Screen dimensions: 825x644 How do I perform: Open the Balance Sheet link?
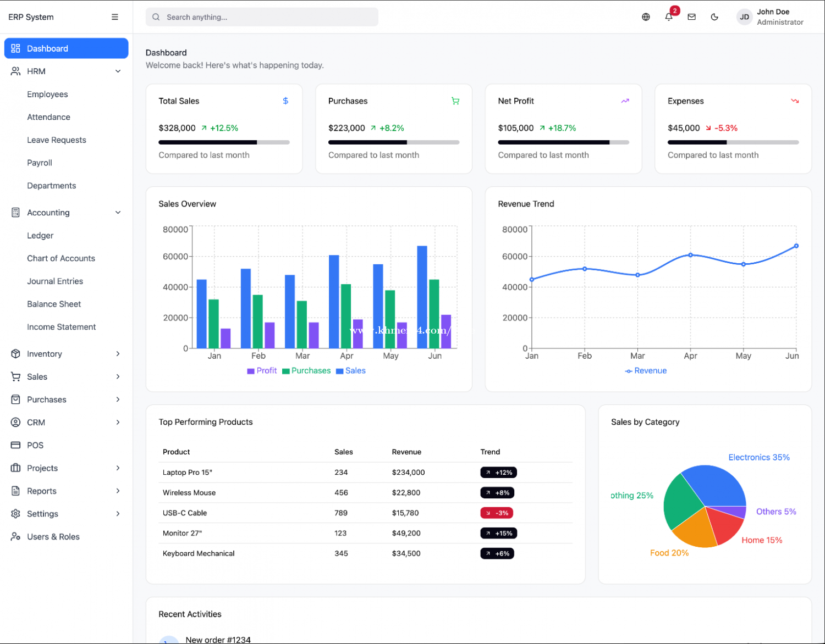[x=54, y=304]
